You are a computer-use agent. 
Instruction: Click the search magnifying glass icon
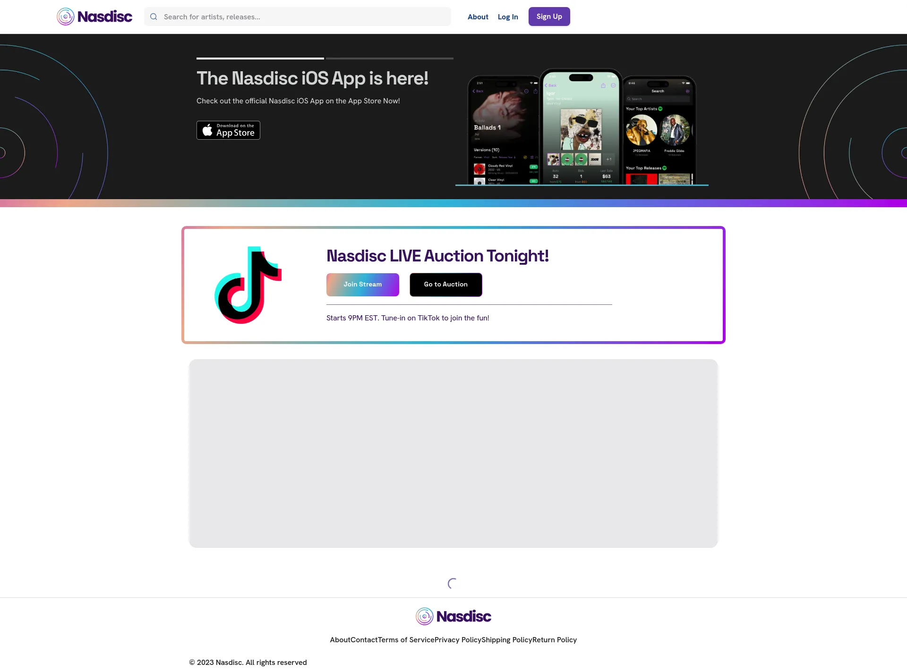click(154, 16)
